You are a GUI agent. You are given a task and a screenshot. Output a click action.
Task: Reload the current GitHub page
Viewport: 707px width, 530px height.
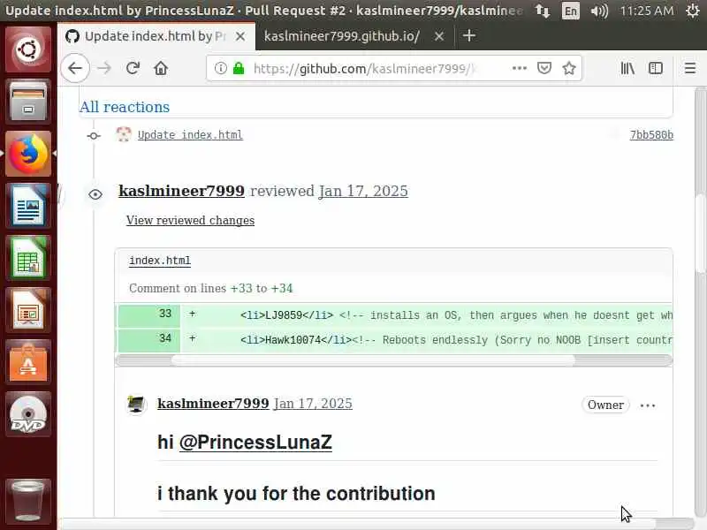[x=133, y=68]
